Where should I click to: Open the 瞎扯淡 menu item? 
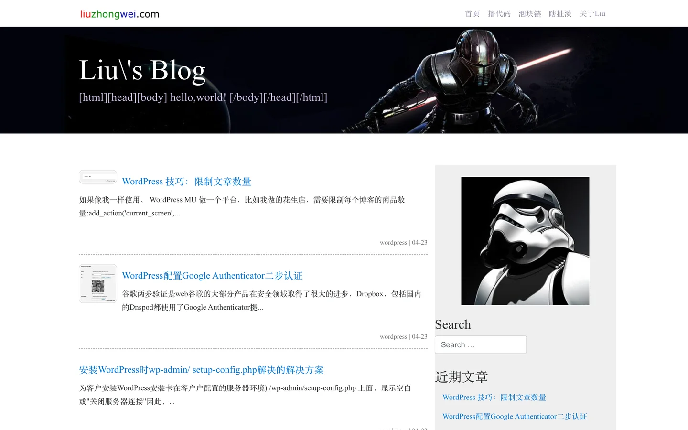pyautogui.click(x=560, y=14)
